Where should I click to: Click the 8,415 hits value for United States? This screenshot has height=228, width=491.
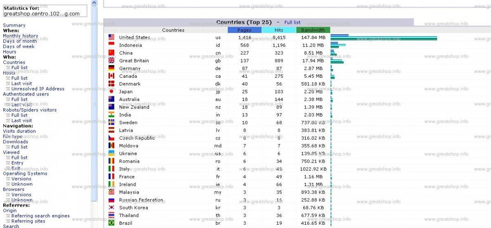point(279,37)
